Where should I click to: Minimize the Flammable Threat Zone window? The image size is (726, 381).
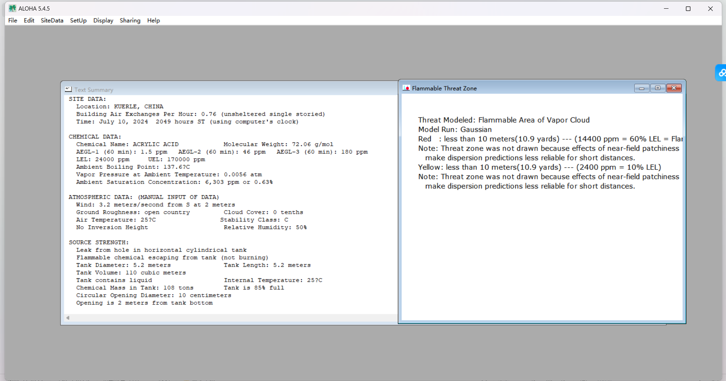tap(642, 88)
